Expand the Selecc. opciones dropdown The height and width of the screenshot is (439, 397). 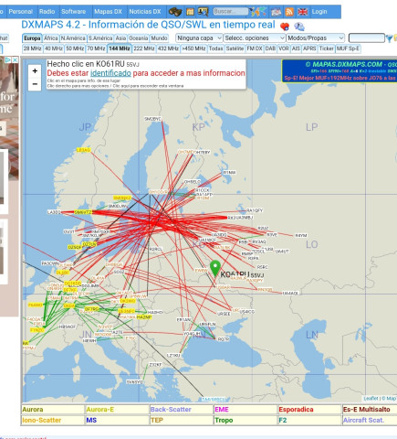(255, 38)
